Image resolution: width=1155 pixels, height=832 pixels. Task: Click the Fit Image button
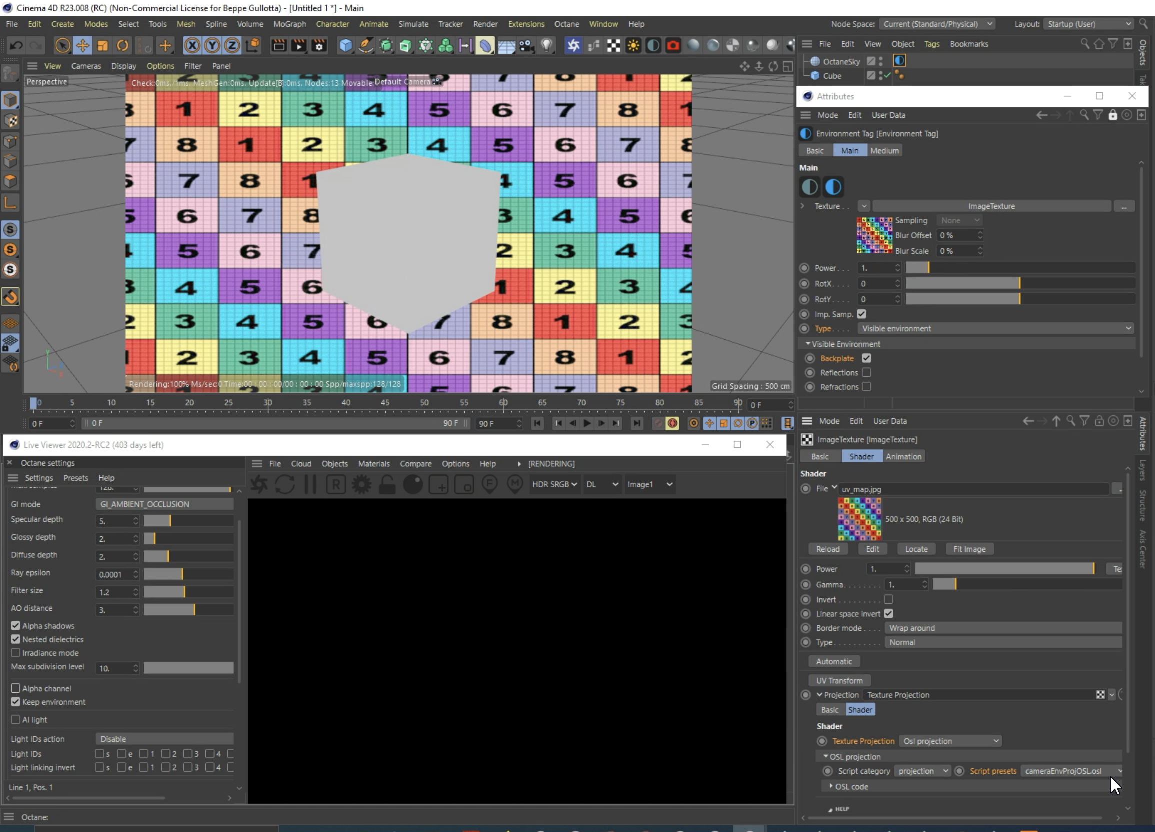(x=969, y=549)
